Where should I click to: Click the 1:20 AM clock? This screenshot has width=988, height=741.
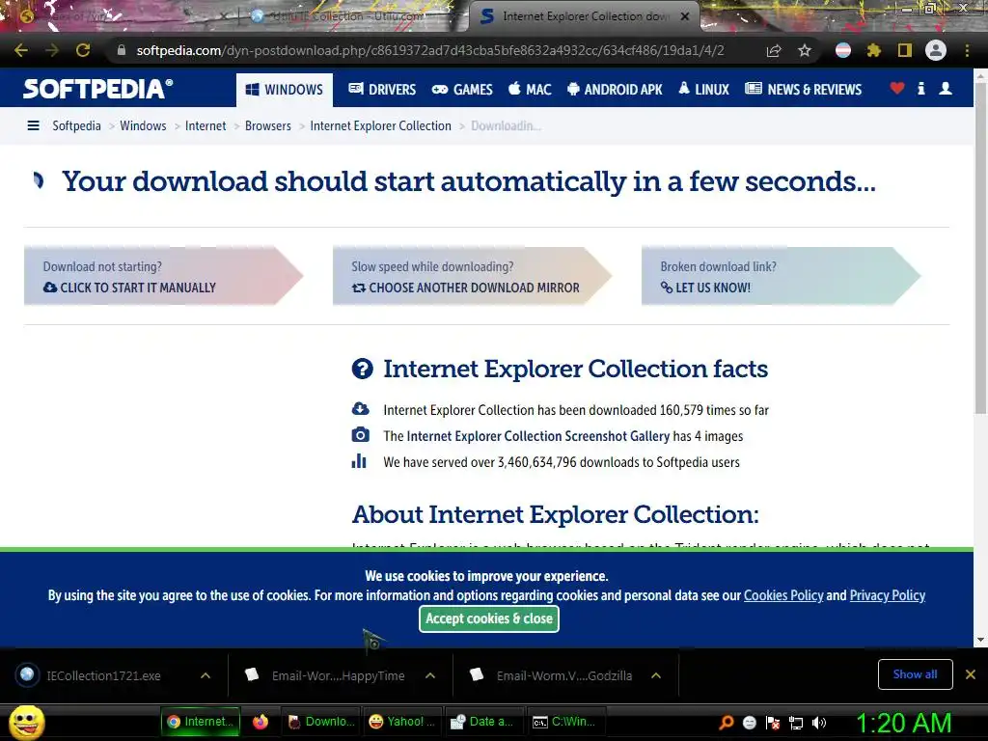coord(903,723)
